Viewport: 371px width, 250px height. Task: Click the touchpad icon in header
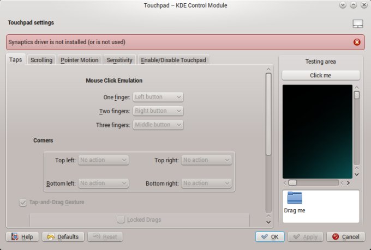358,23
